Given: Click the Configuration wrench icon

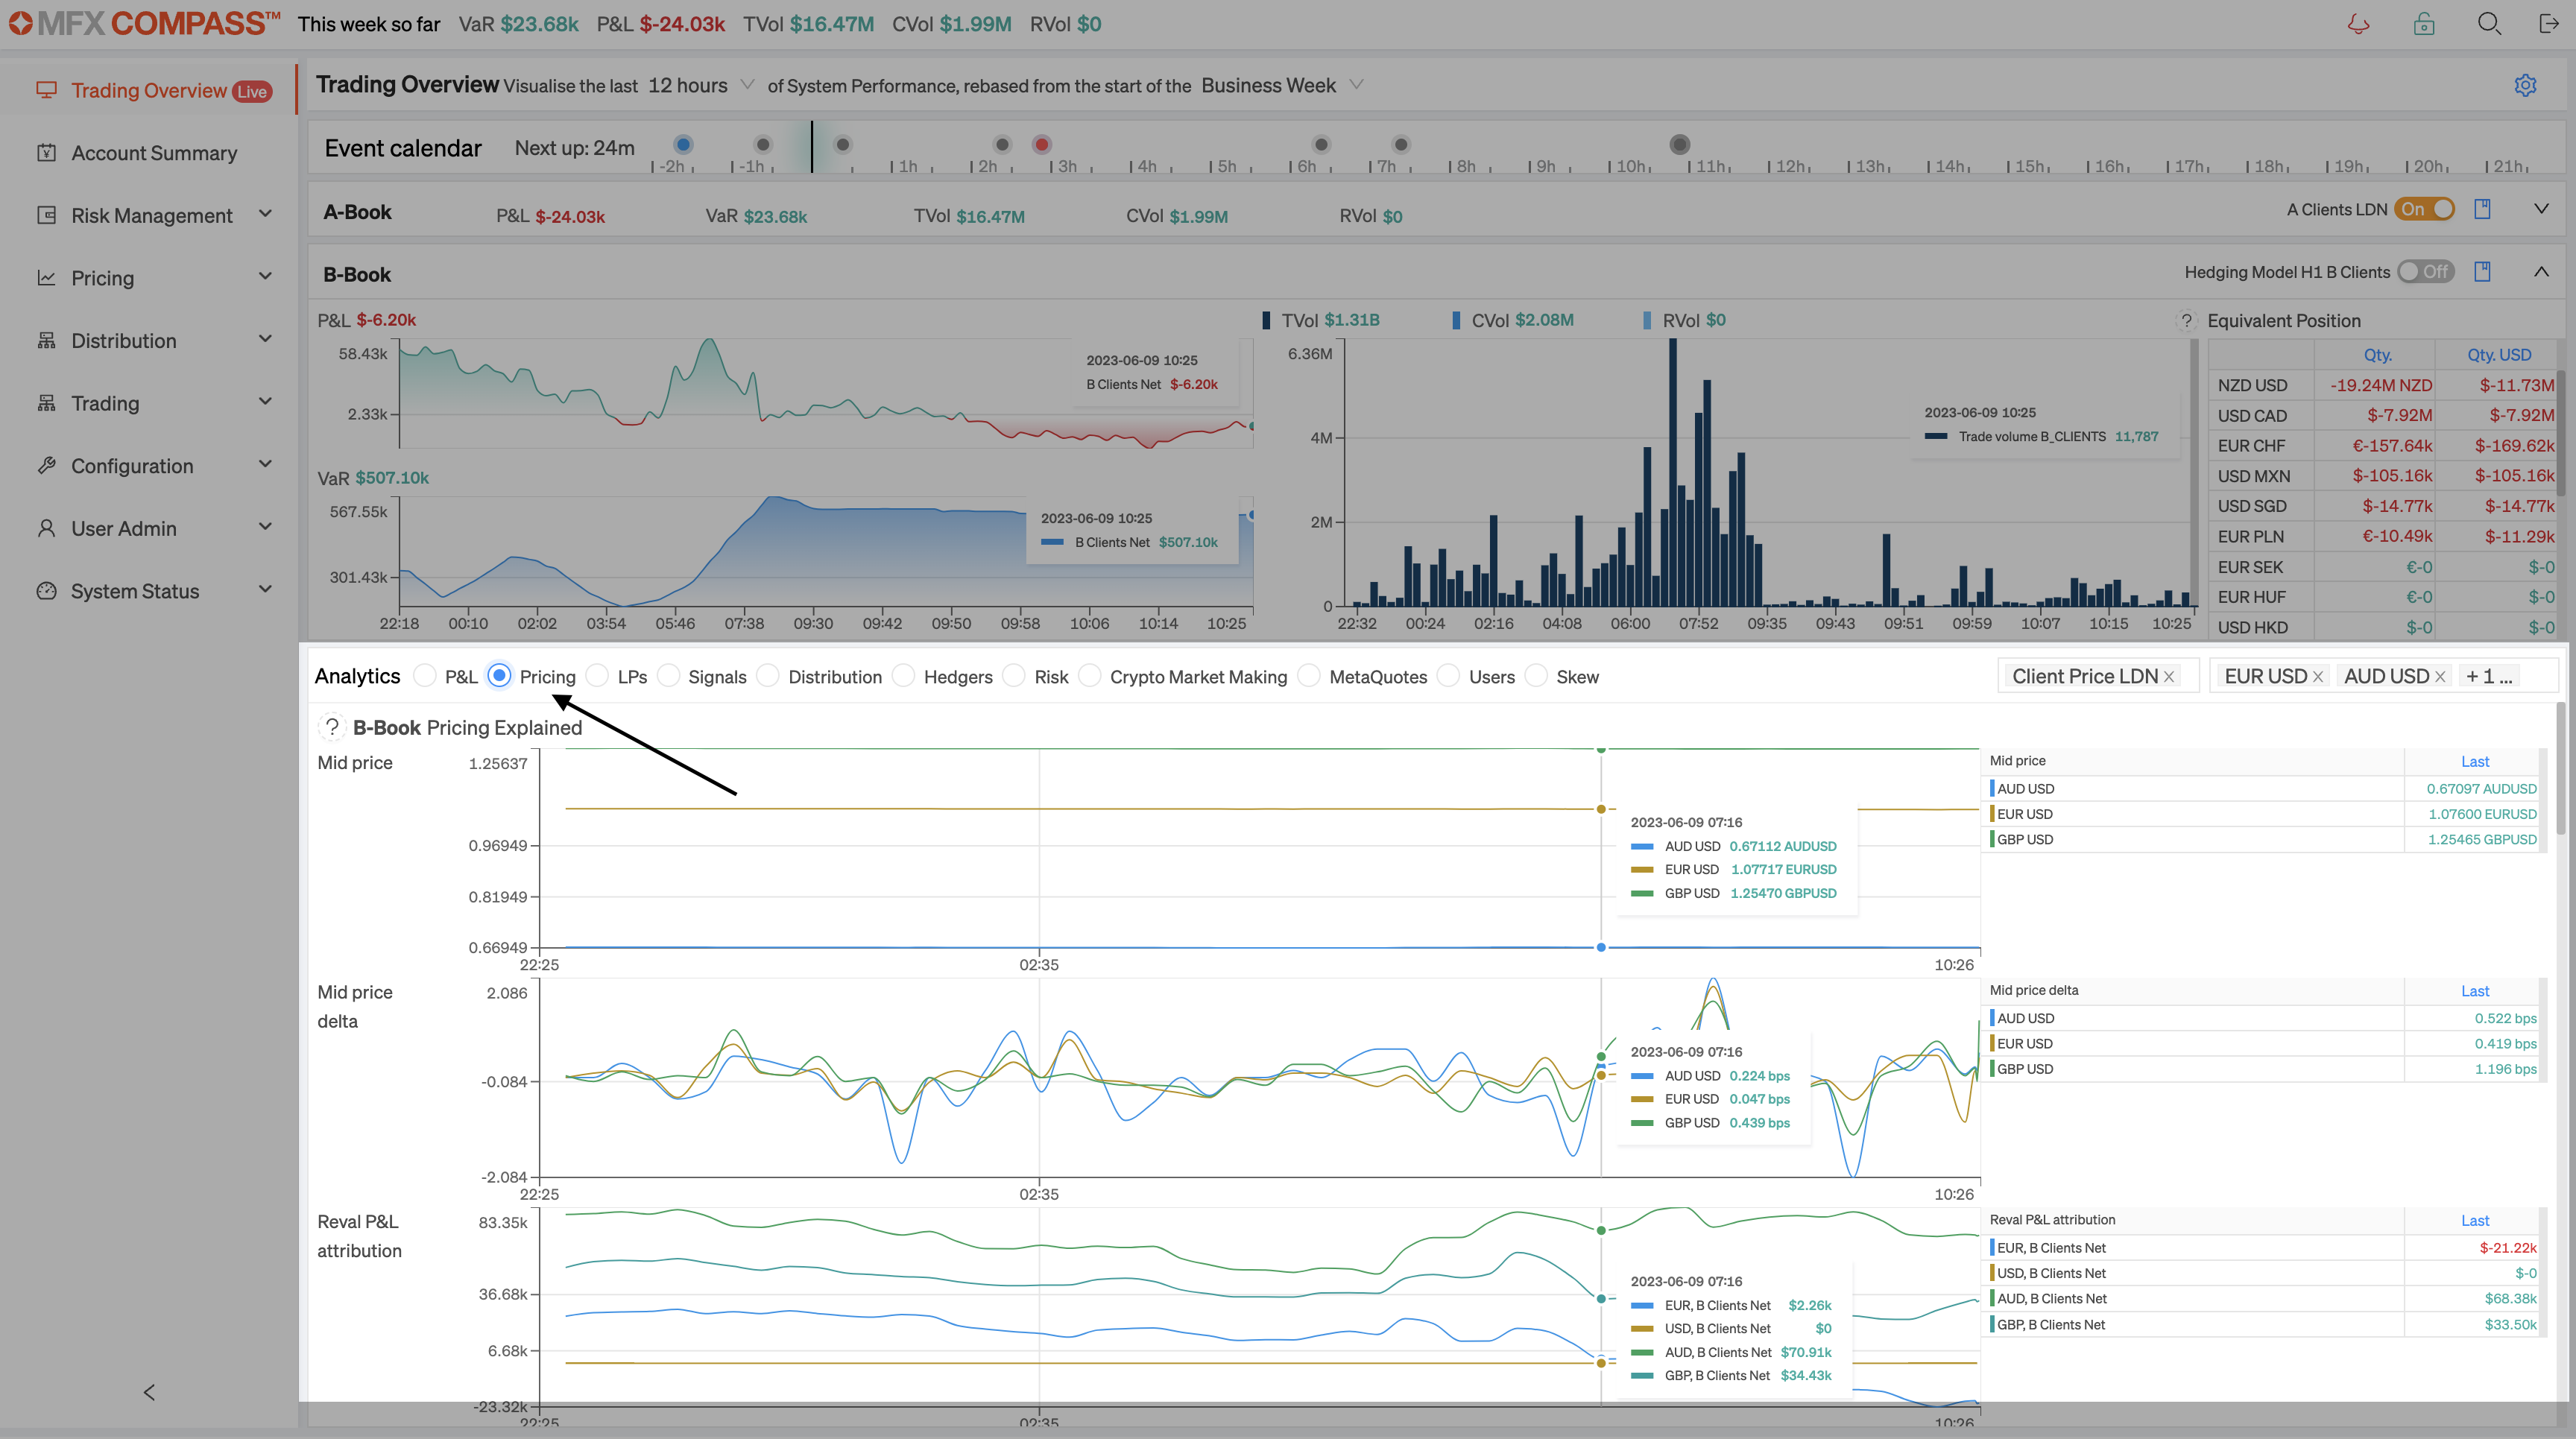Looking at the screenshot, I should [x=46, y=465].
